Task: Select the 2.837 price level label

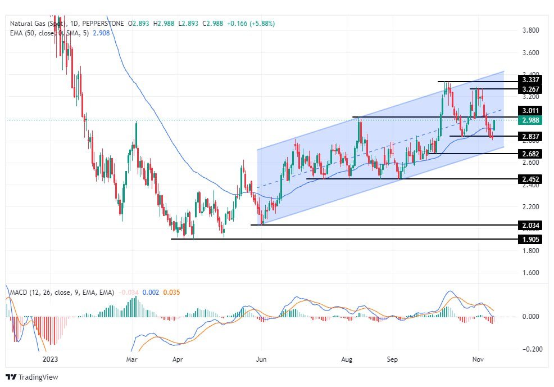Action: (x=530, y=136)
